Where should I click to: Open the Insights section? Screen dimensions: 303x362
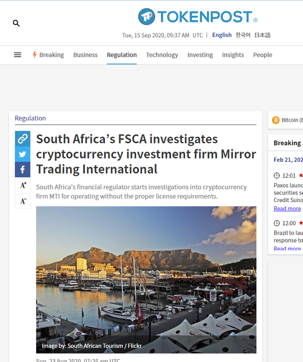(233, 55)
